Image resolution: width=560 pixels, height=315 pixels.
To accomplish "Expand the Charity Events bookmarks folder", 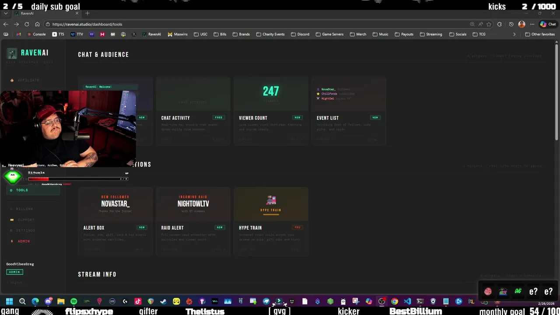I will pos(270,34).
